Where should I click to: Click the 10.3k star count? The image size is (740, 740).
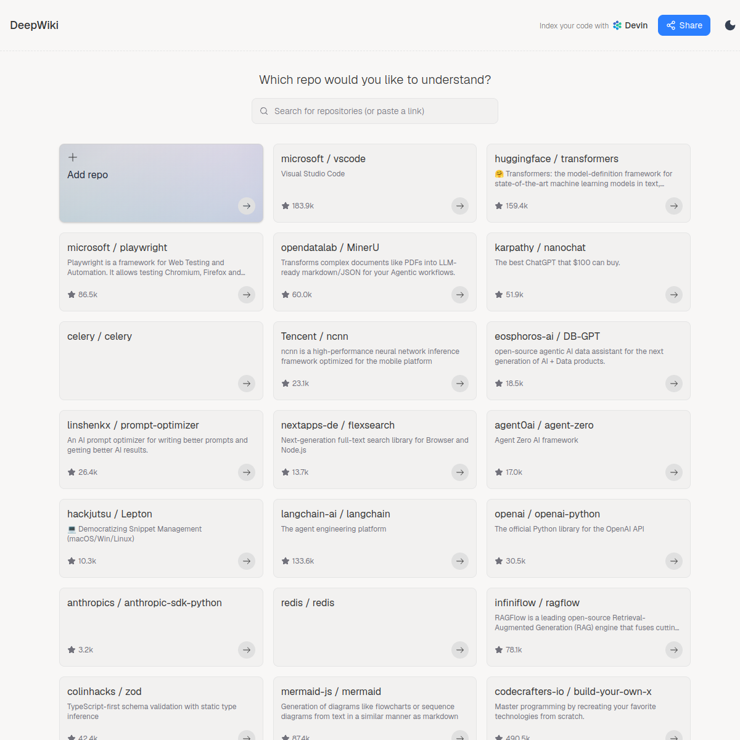pos(88,561)
